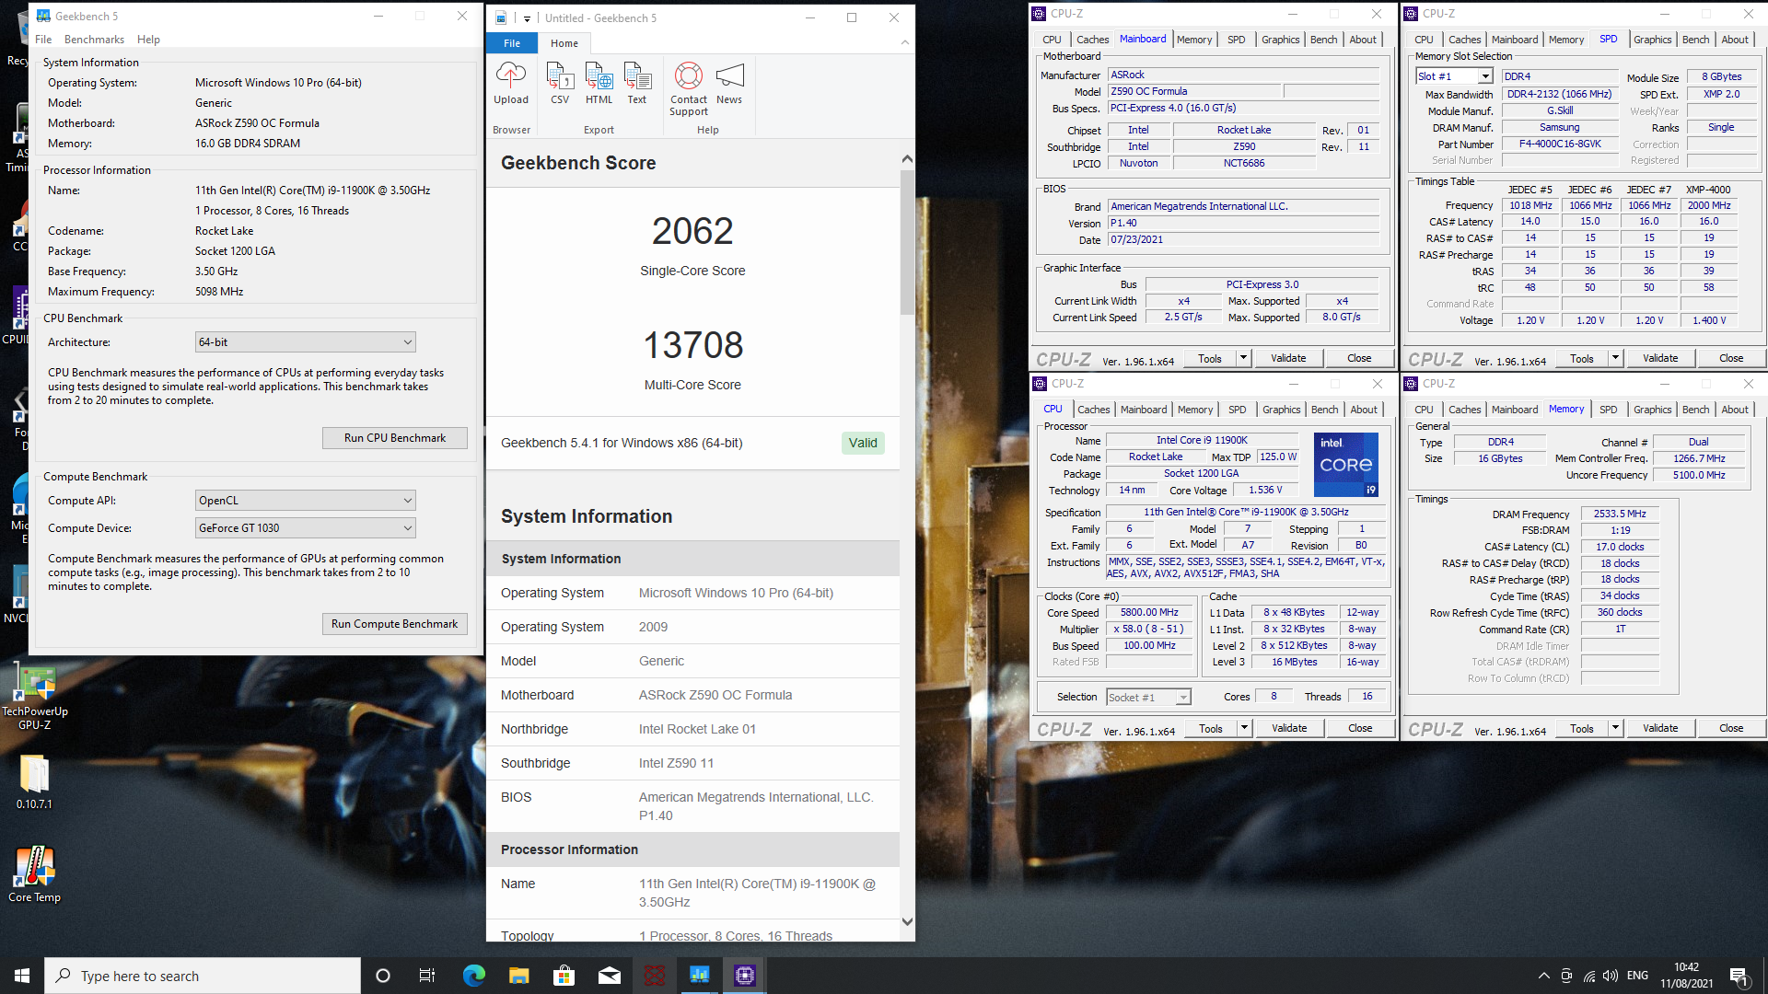Open the red app icon on taskbar
This screenshot has width=1768, height=994.
pos(654,976)
